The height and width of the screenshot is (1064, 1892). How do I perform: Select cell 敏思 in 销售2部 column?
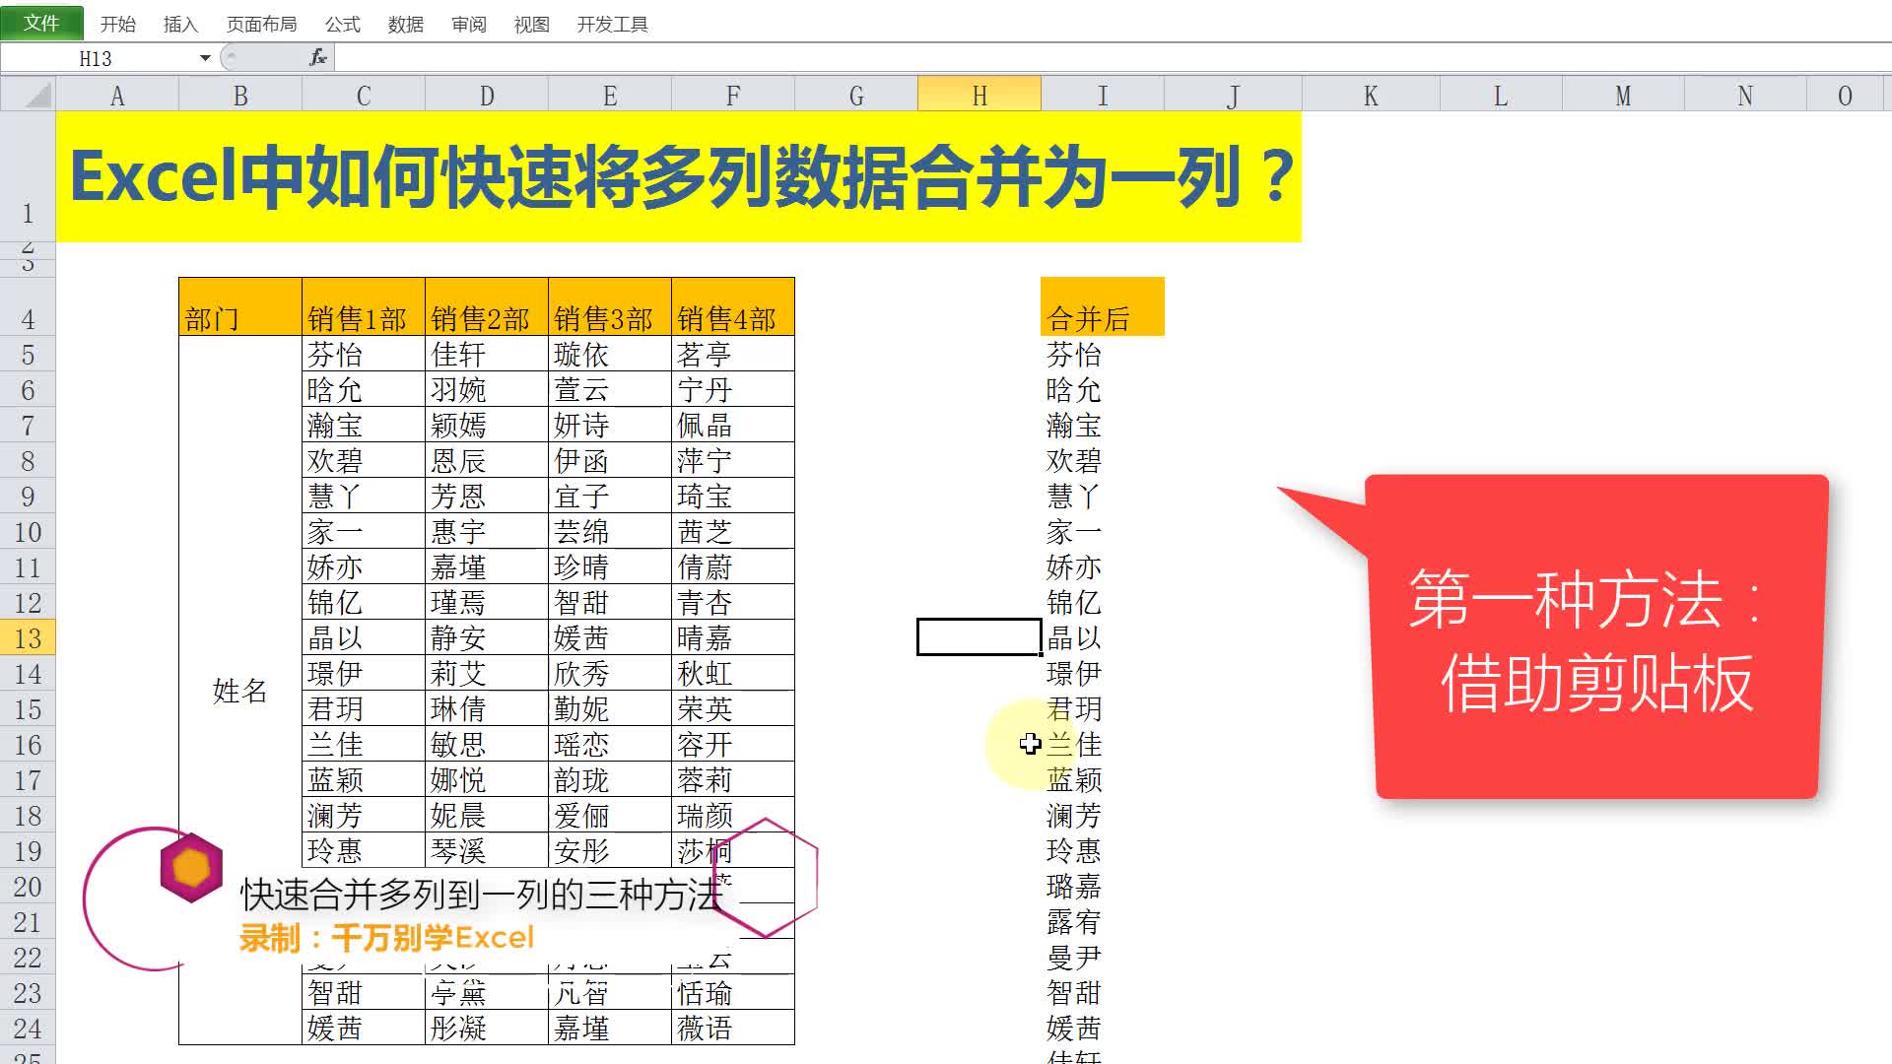[487, 745]
